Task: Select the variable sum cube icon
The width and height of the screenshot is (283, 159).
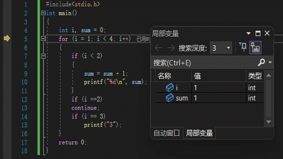Action: coord(170,98)
